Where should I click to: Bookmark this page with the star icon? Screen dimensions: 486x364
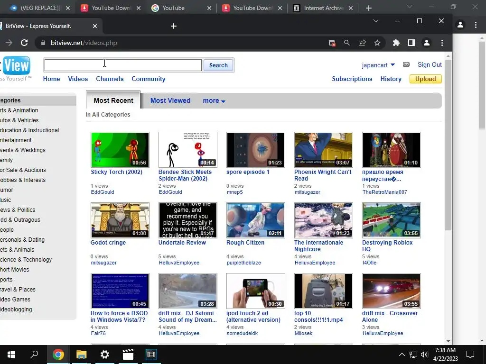[x=377, y=43]
